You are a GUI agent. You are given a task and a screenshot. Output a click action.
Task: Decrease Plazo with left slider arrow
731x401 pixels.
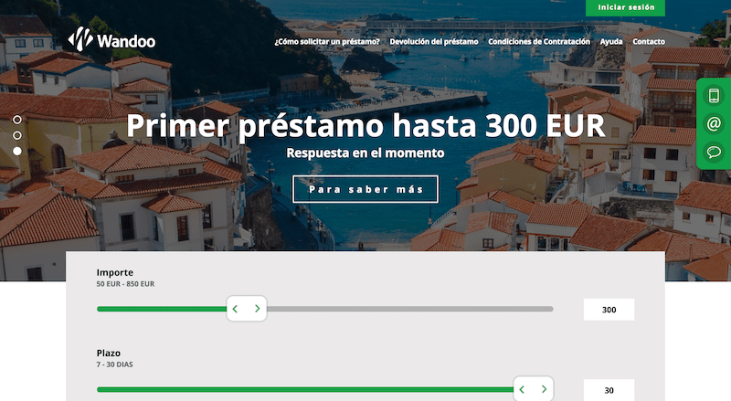[x=522, y=389]
